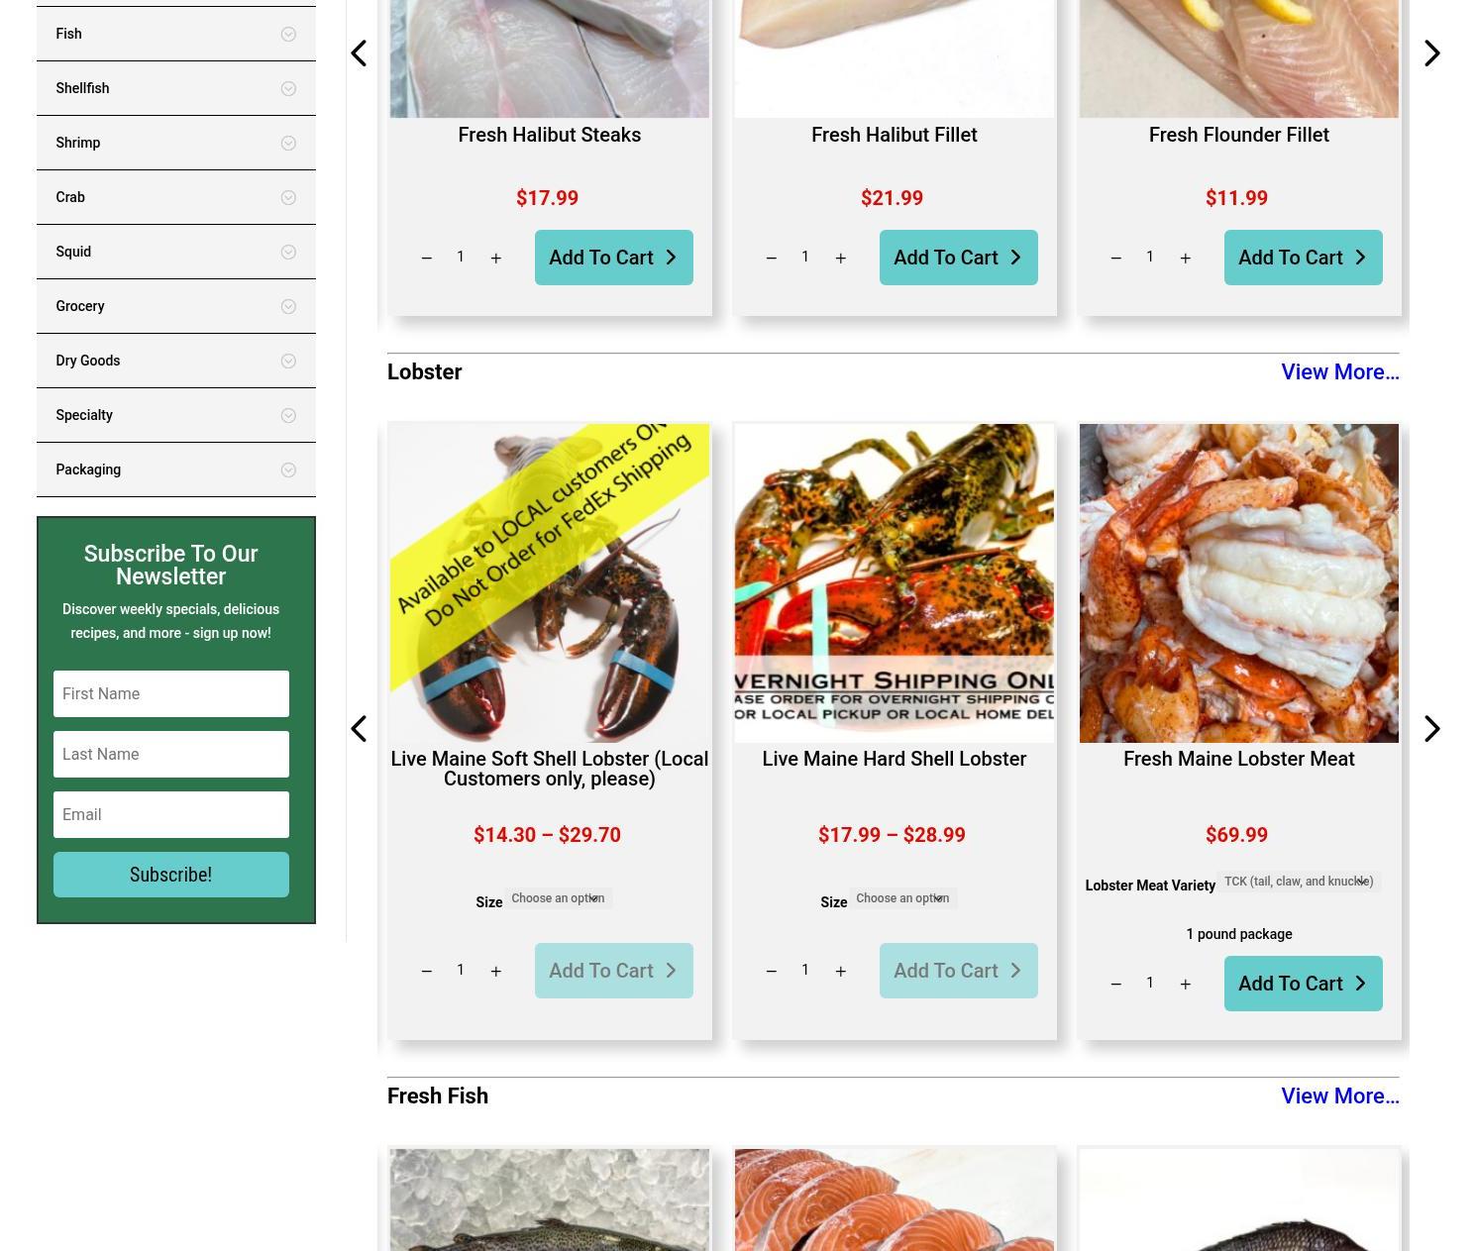Open the Crab category menu item
This screenshot has width=1476, height=1251.
(x=176, y=197)
